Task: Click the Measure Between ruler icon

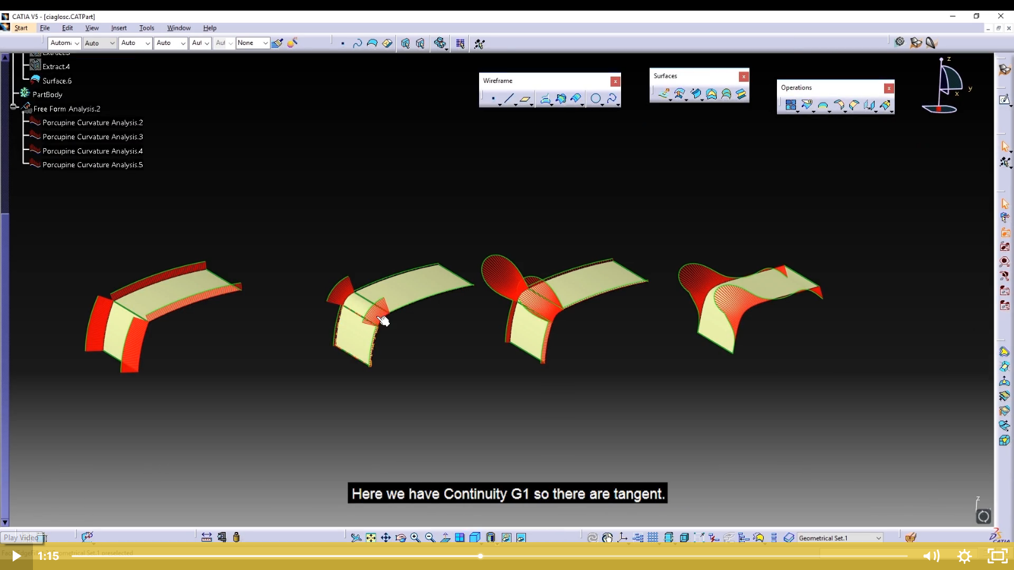Action: 207,537
